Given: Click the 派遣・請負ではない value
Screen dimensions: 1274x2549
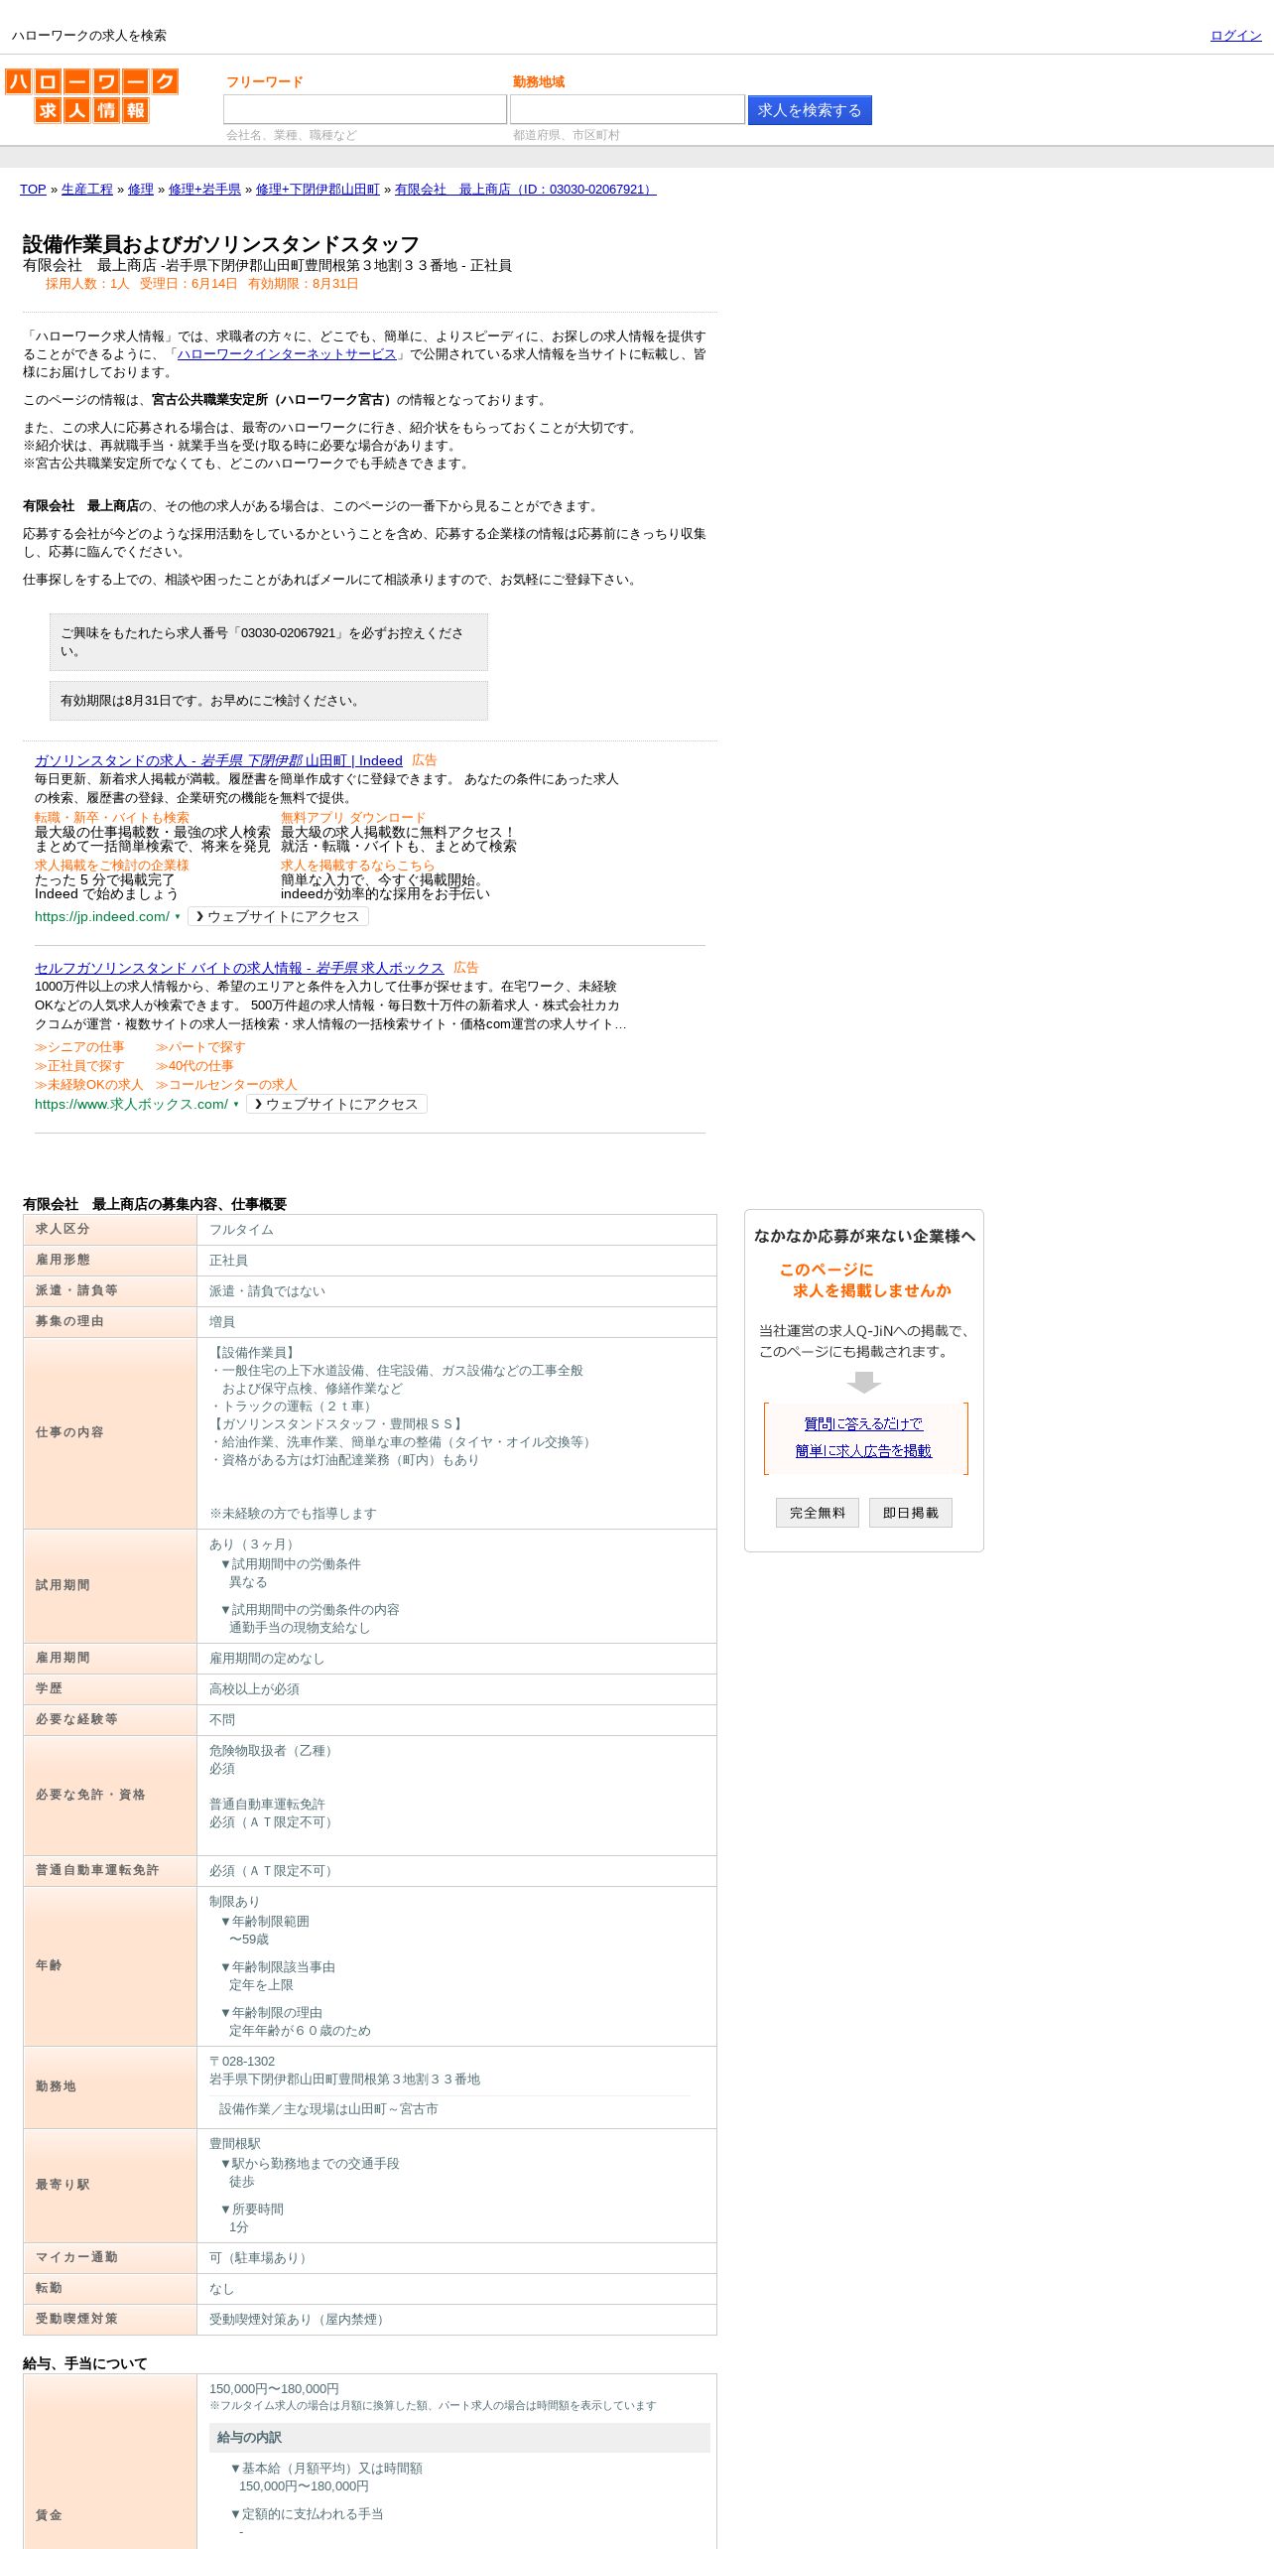Looking at the screenshot, I should (x=267, y=1291).
